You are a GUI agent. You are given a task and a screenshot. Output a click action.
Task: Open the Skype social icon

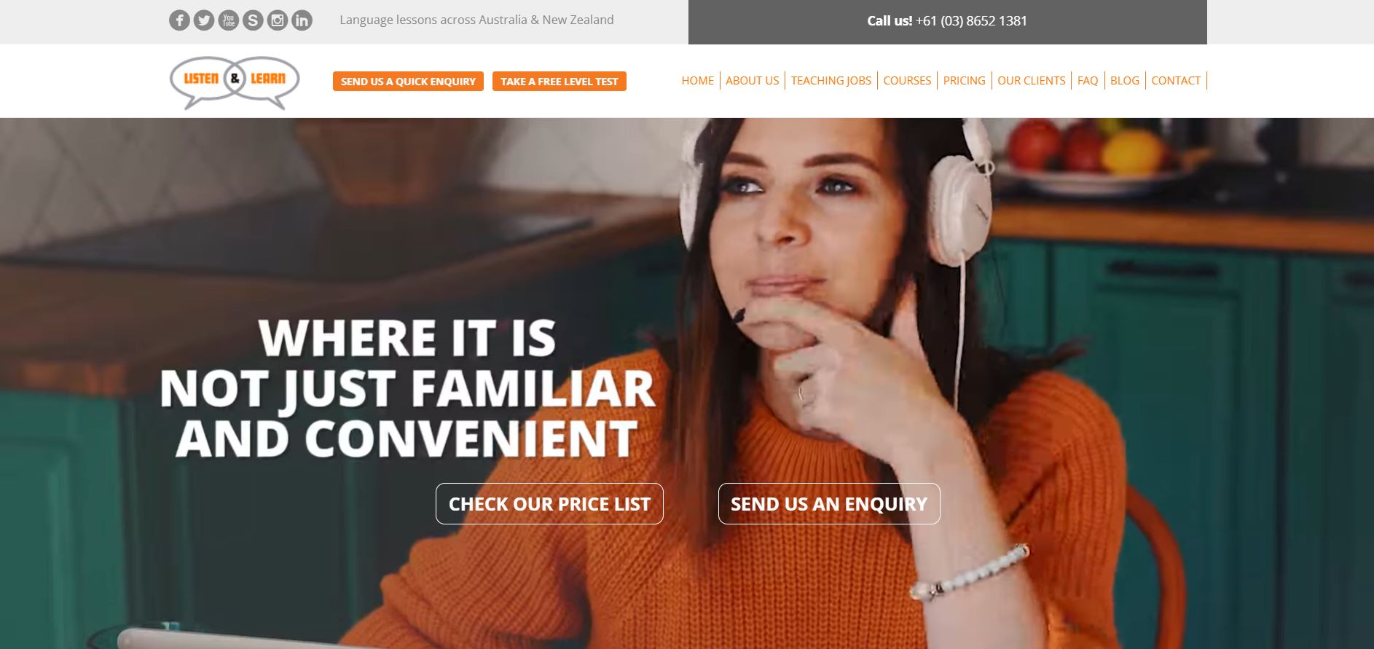253,20
